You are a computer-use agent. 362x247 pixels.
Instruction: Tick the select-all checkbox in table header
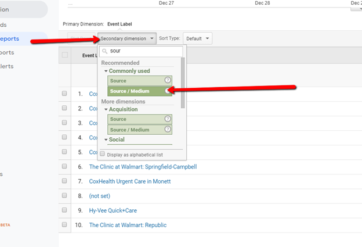65,55
